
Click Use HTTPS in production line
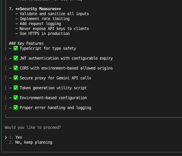pos(44,34)
